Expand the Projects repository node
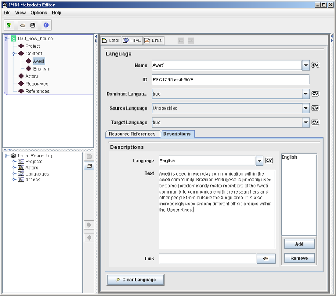This screenshot has height=296, width=336. 14,162
